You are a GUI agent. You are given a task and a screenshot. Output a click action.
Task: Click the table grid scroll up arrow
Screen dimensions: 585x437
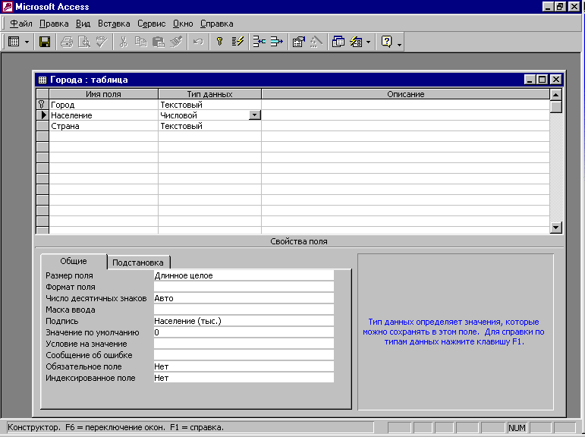pos(556,95)
